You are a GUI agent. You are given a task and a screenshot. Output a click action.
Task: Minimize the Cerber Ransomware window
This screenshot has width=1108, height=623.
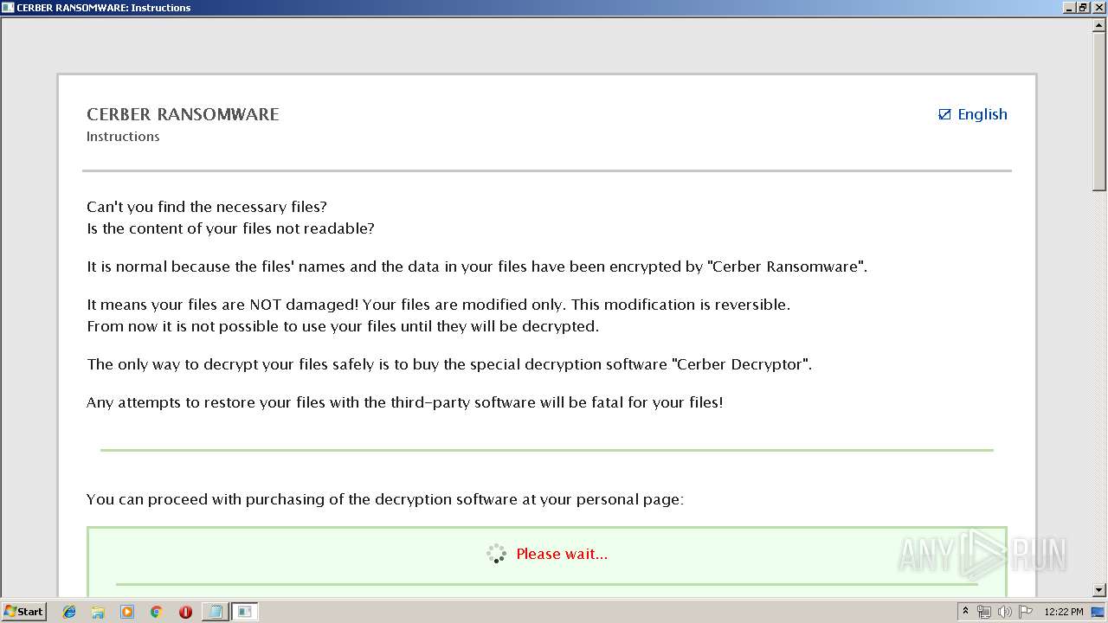pos(1069,7)
